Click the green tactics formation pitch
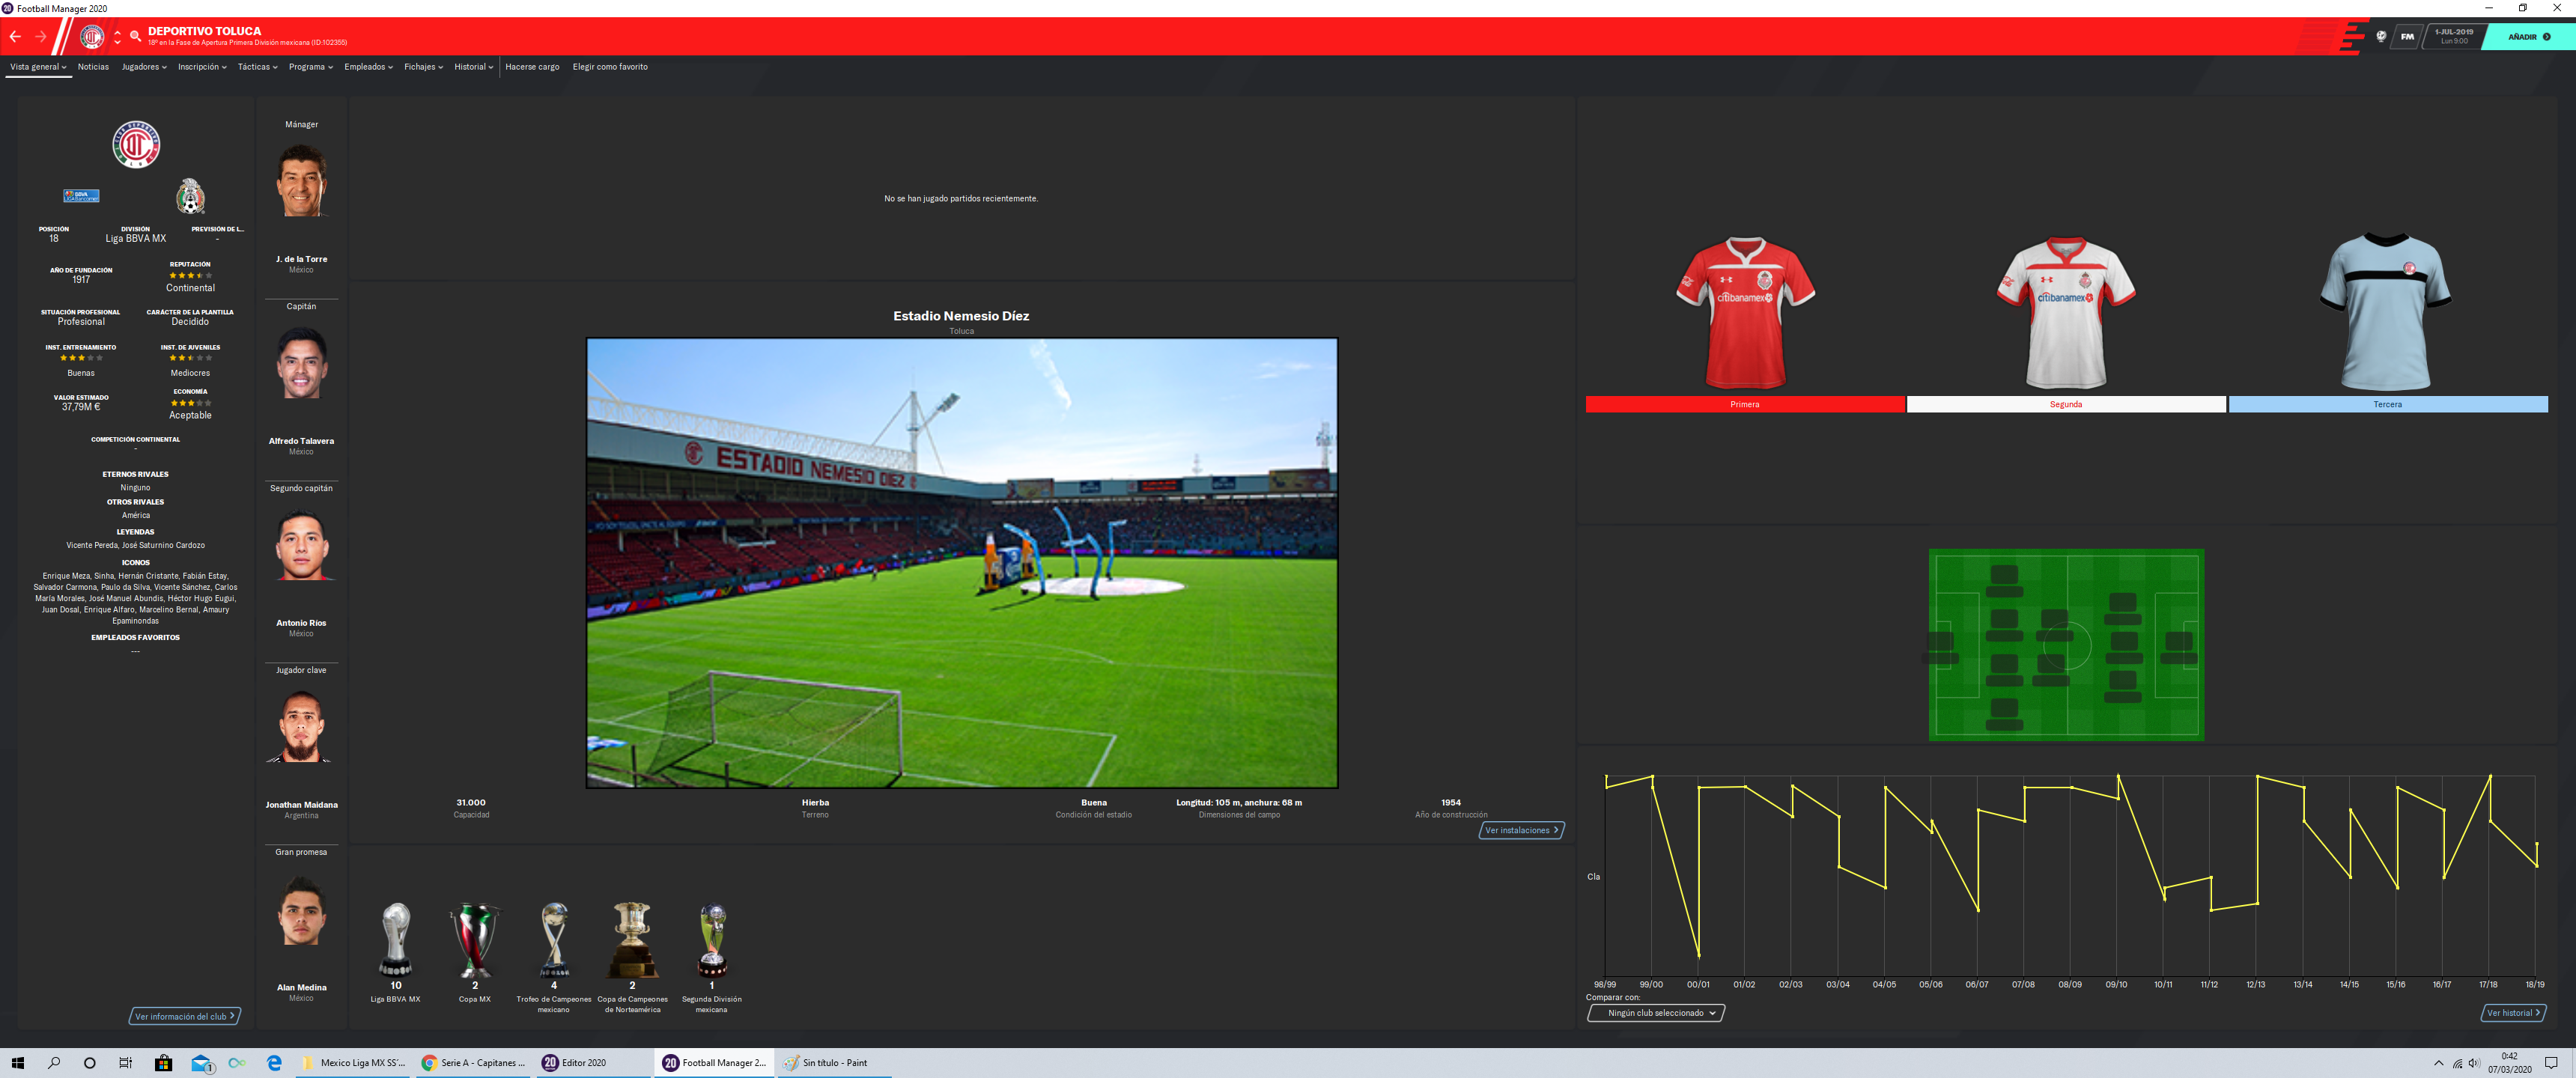Screen dimensions: 2576x1078 pos(2066,645)
